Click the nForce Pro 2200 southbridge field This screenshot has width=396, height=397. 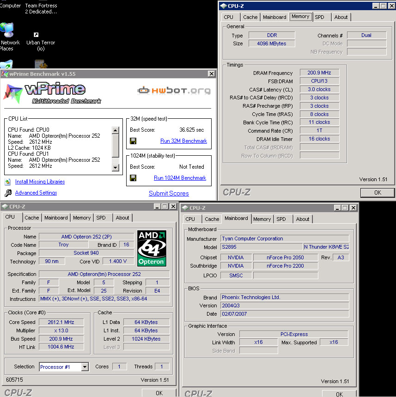(x=285, y=266)
